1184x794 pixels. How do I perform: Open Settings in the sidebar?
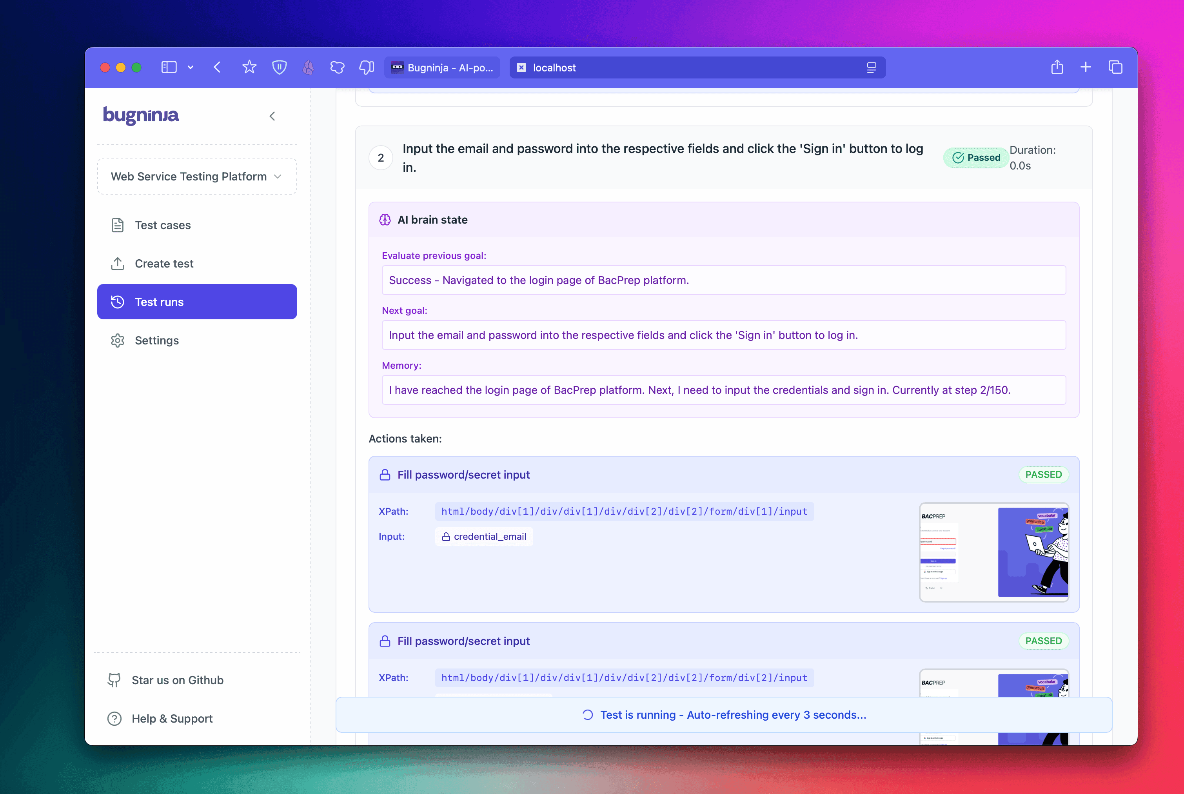(197, 340)
